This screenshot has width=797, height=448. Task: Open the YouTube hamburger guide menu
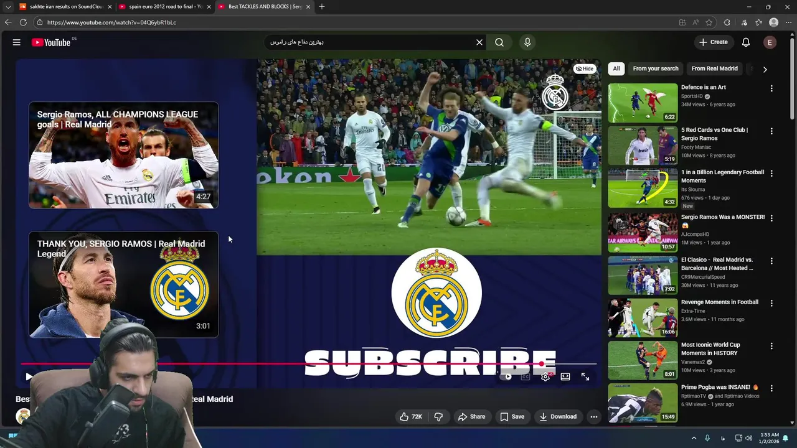(x=17, y=42)
